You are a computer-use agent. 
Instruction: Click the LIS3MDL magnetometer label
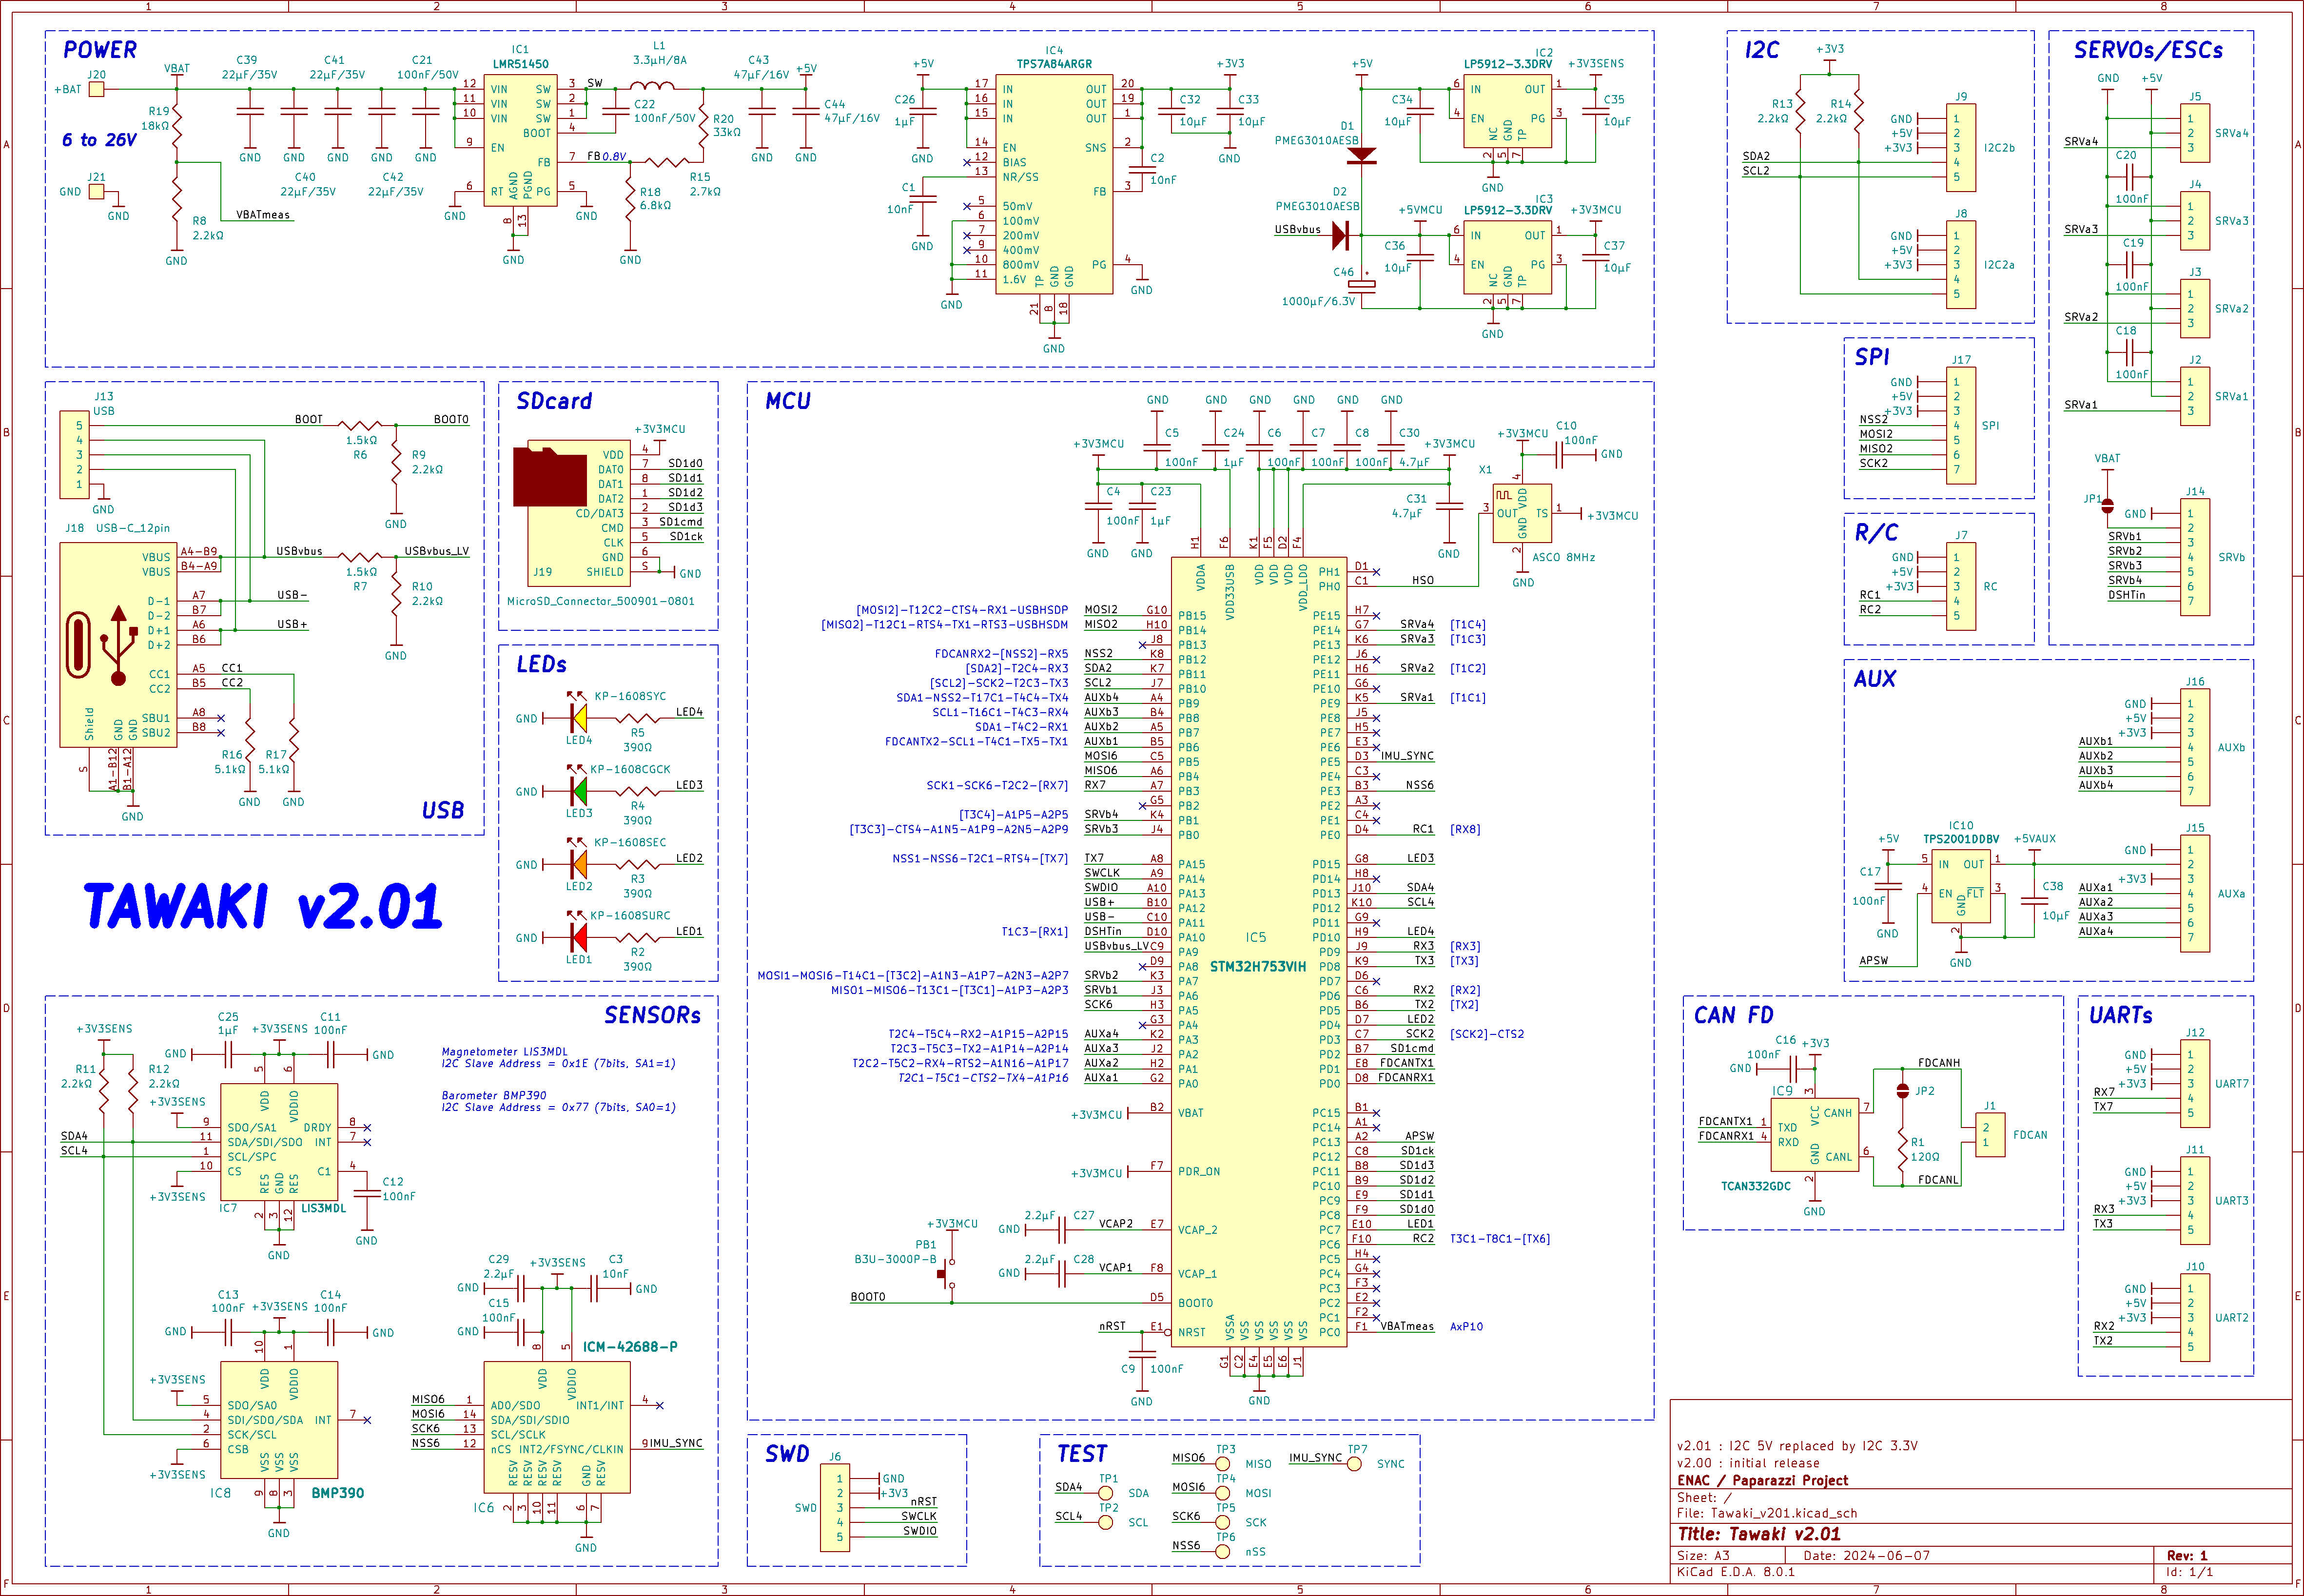(x=323, y=1208)
